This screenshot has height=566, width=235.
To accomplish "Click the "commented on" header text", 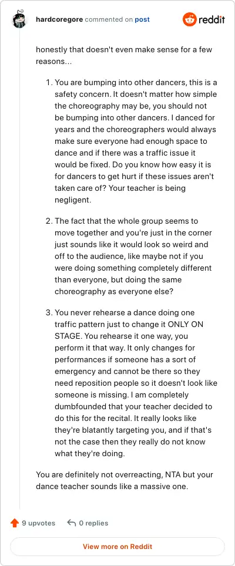I will tap(109, 19).
